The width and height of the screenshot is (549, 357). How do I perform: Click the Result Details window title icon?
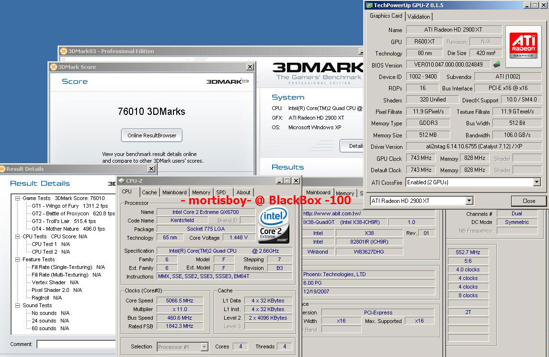[2, 169]
